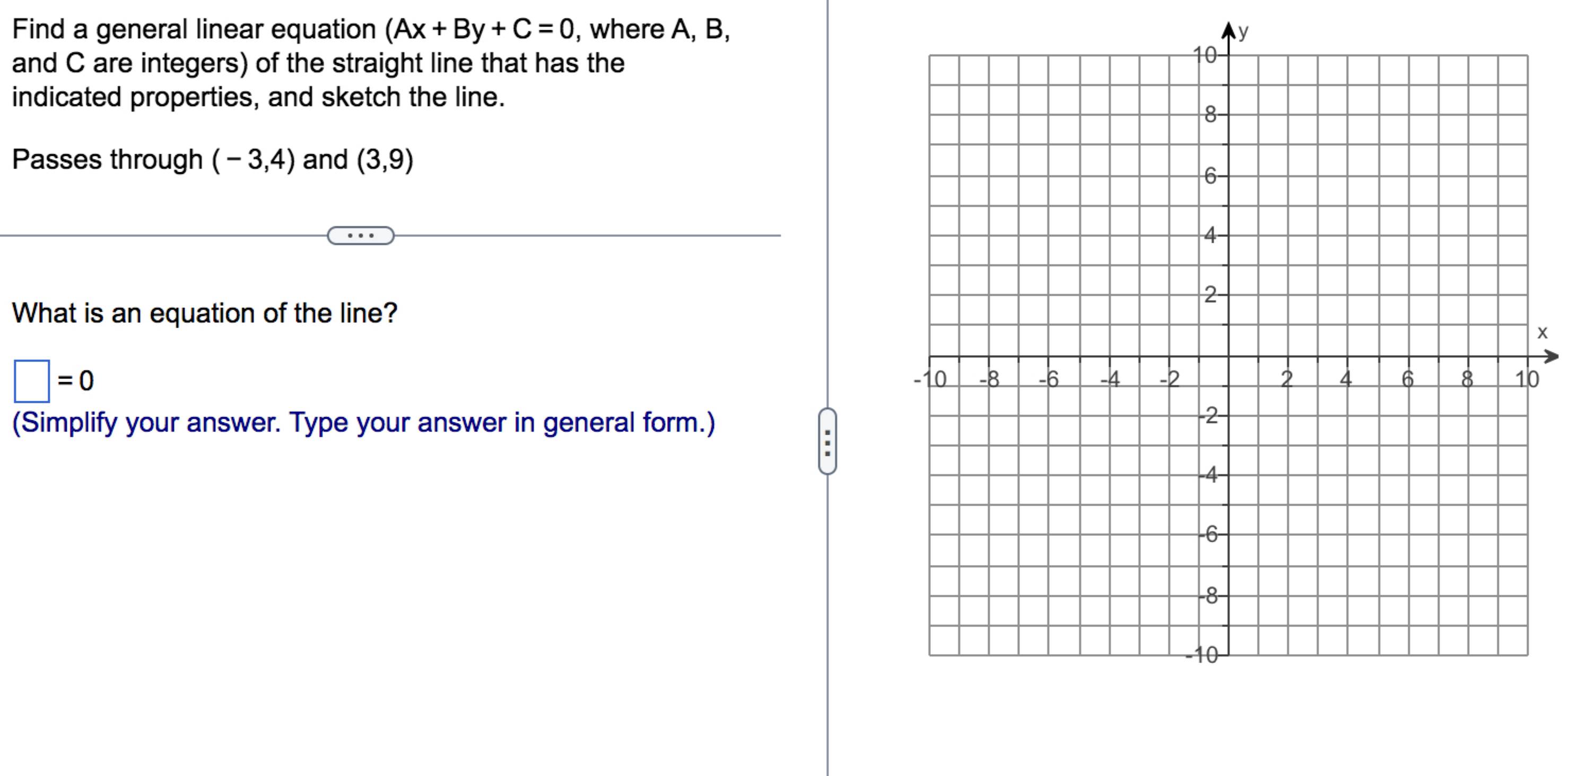Click the y-axis arrow label
This screenshot has height=776, width=1569.
(x=1243, y=31)
